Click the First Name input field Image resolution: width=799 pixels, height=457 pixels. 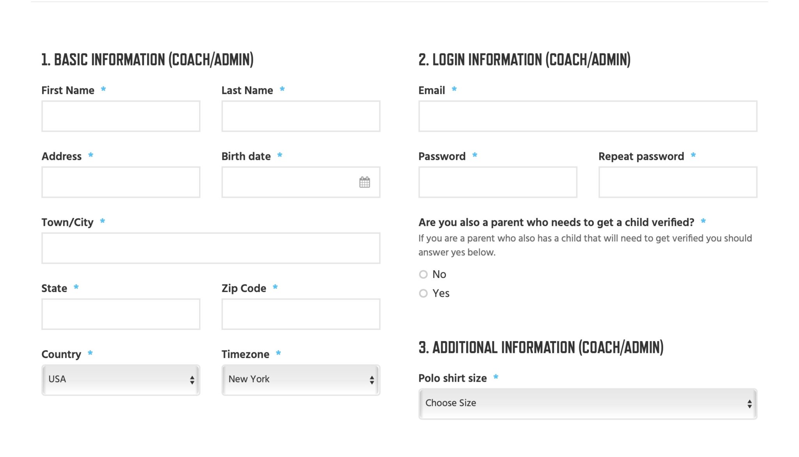[x=121, y=116]
